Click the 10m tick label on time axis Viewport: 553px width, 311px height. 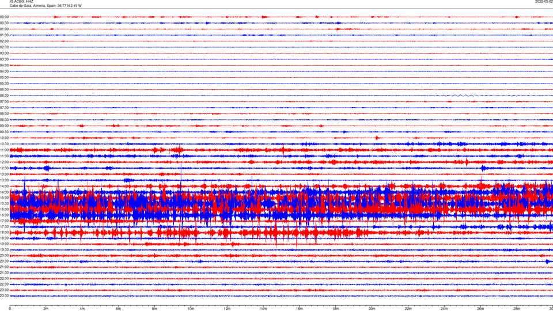pyautogui.click(x=191, y=309)
